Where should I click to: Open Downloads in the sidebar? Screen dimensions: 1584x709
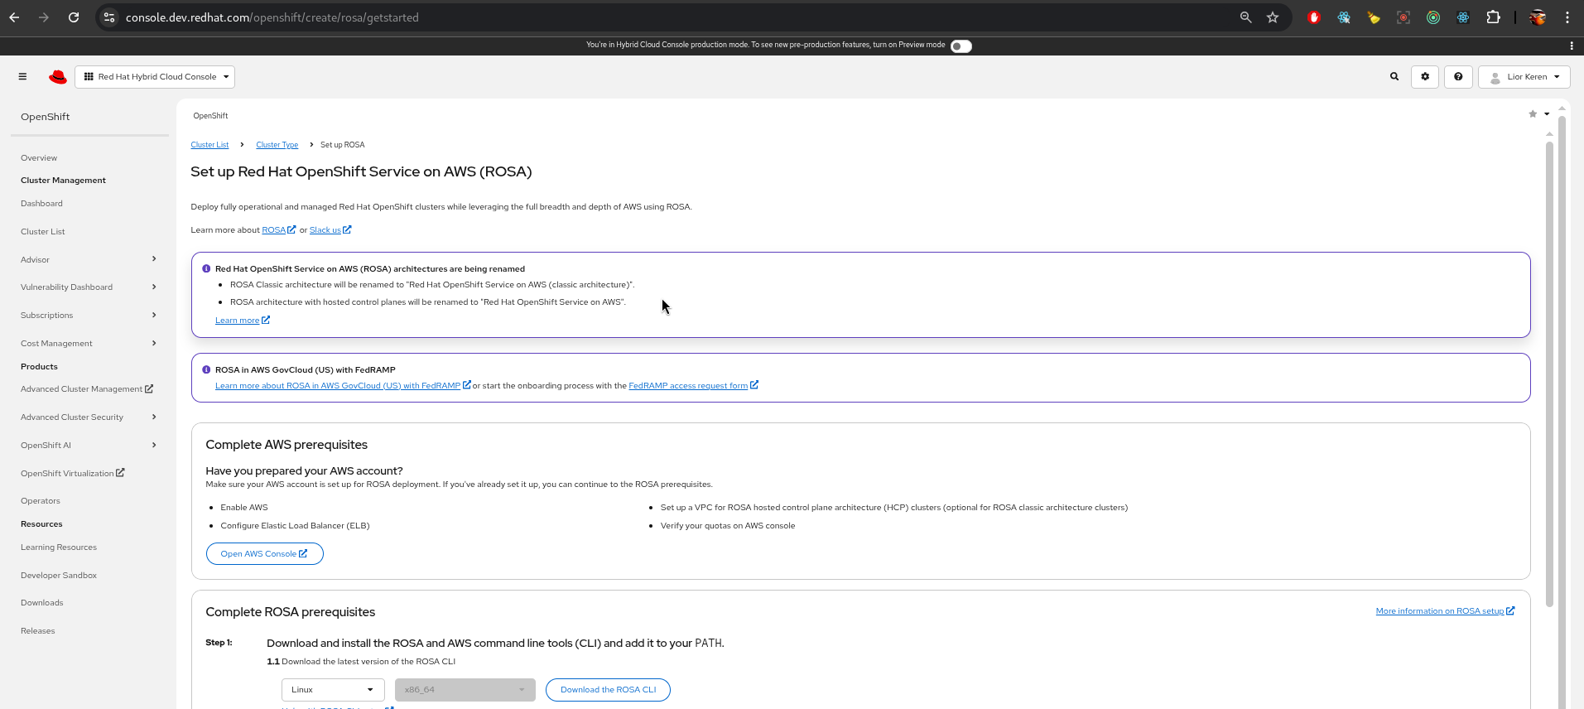coord(42,603)
